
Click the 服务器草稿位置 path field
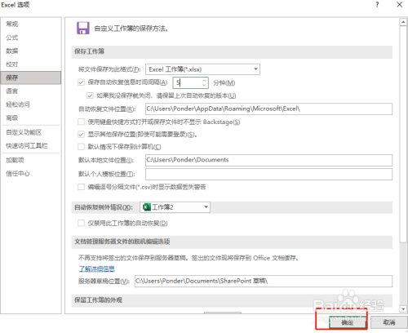[264, 281]
